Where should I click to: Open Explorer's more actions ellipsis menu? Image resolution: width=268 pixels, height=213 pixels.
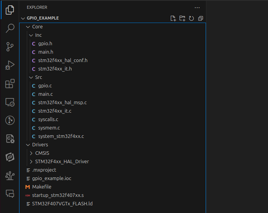click(197, 8)
